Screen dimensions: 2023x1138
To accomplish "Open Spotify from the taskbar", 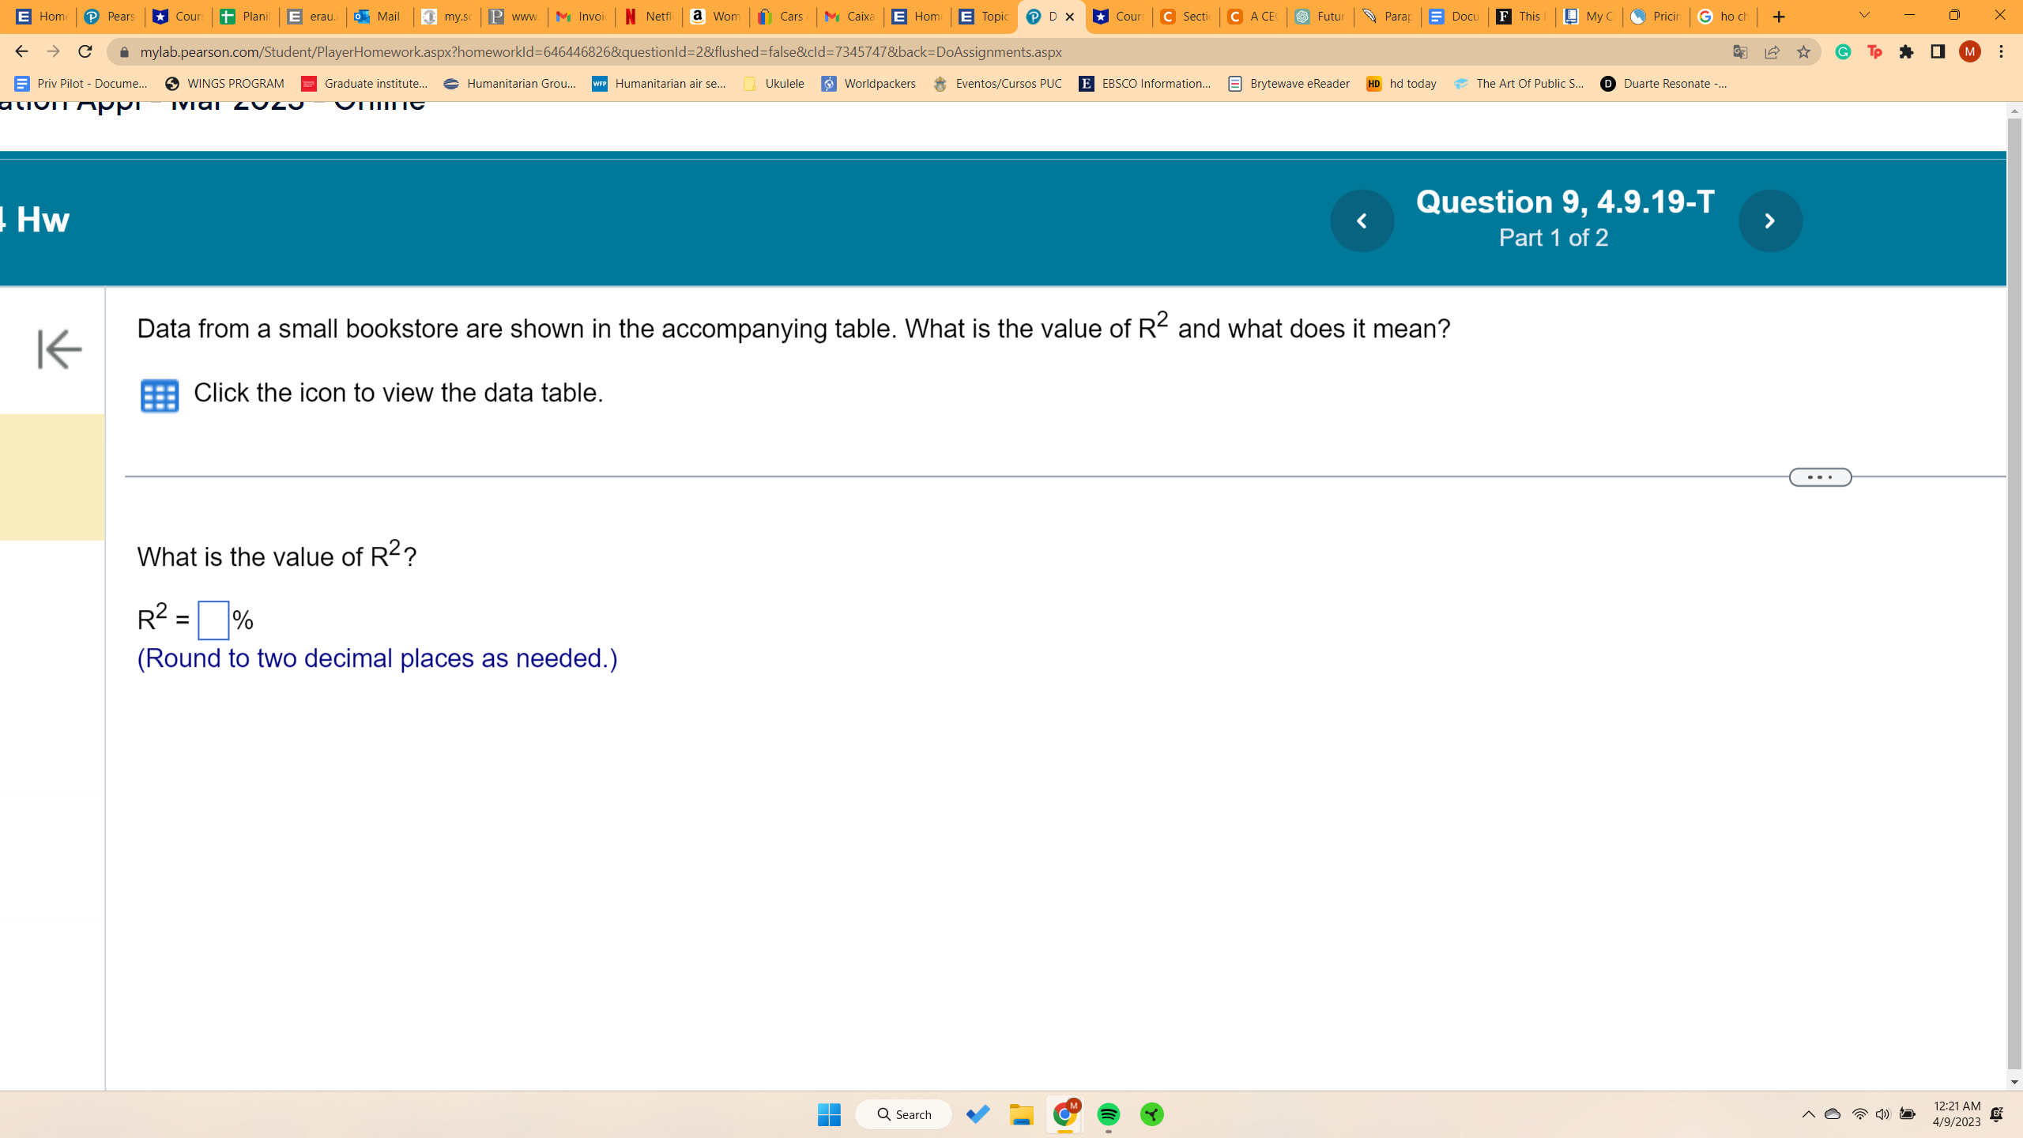I will 1108,1114.
